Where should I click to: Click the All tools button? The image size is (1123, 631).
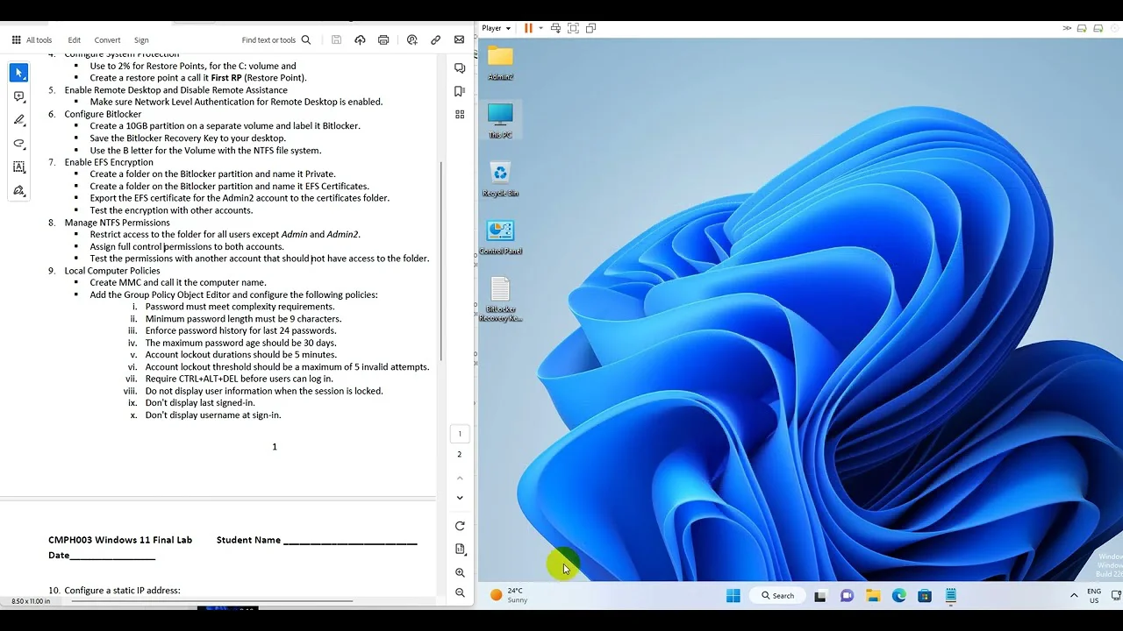click(32, 40)
